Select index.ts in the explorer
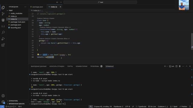 tap(17, 19)
